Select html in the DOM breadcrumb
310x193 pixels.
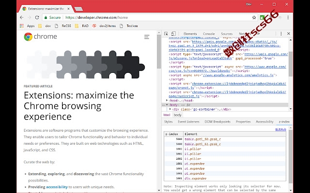[167, 115]
